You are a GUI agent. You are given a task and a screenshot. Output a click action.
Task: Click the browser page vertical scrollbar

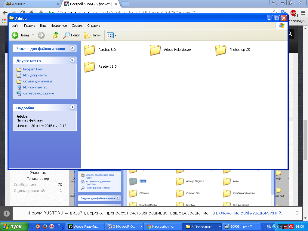[x=306, y=140]
